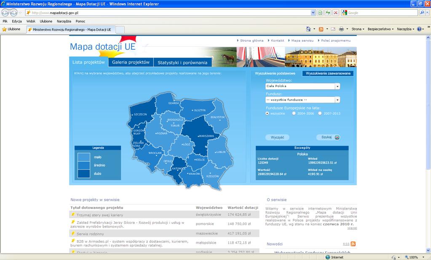Click the Read mail envelope icon

pos(333,29)
